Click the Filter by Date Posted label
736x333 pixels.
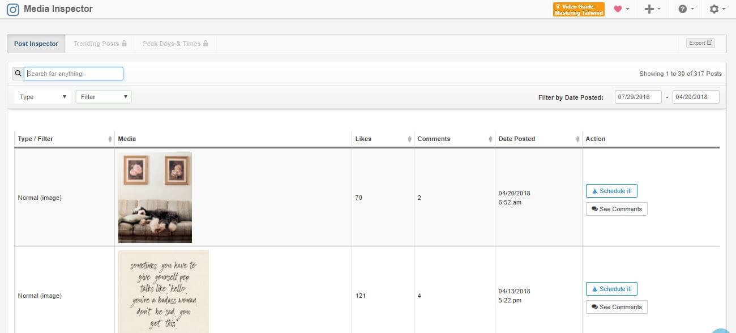pyautogui.click(x=571, y=97)
